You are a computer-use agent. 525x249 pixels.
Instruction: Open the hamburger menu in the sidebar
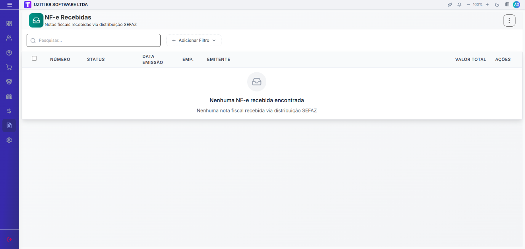[x=10, y=4]
